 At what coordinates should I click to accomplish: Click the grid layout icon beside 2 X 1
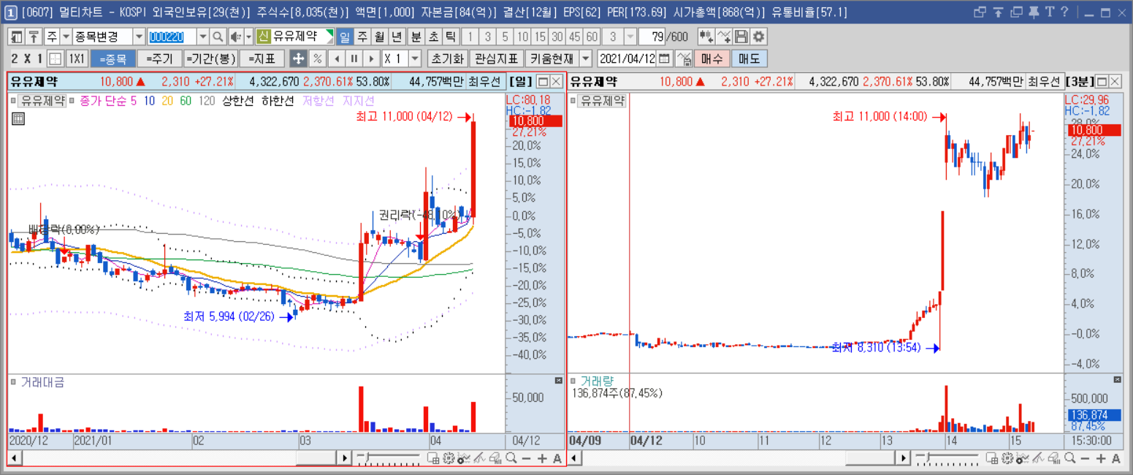(x=56, y=58)
